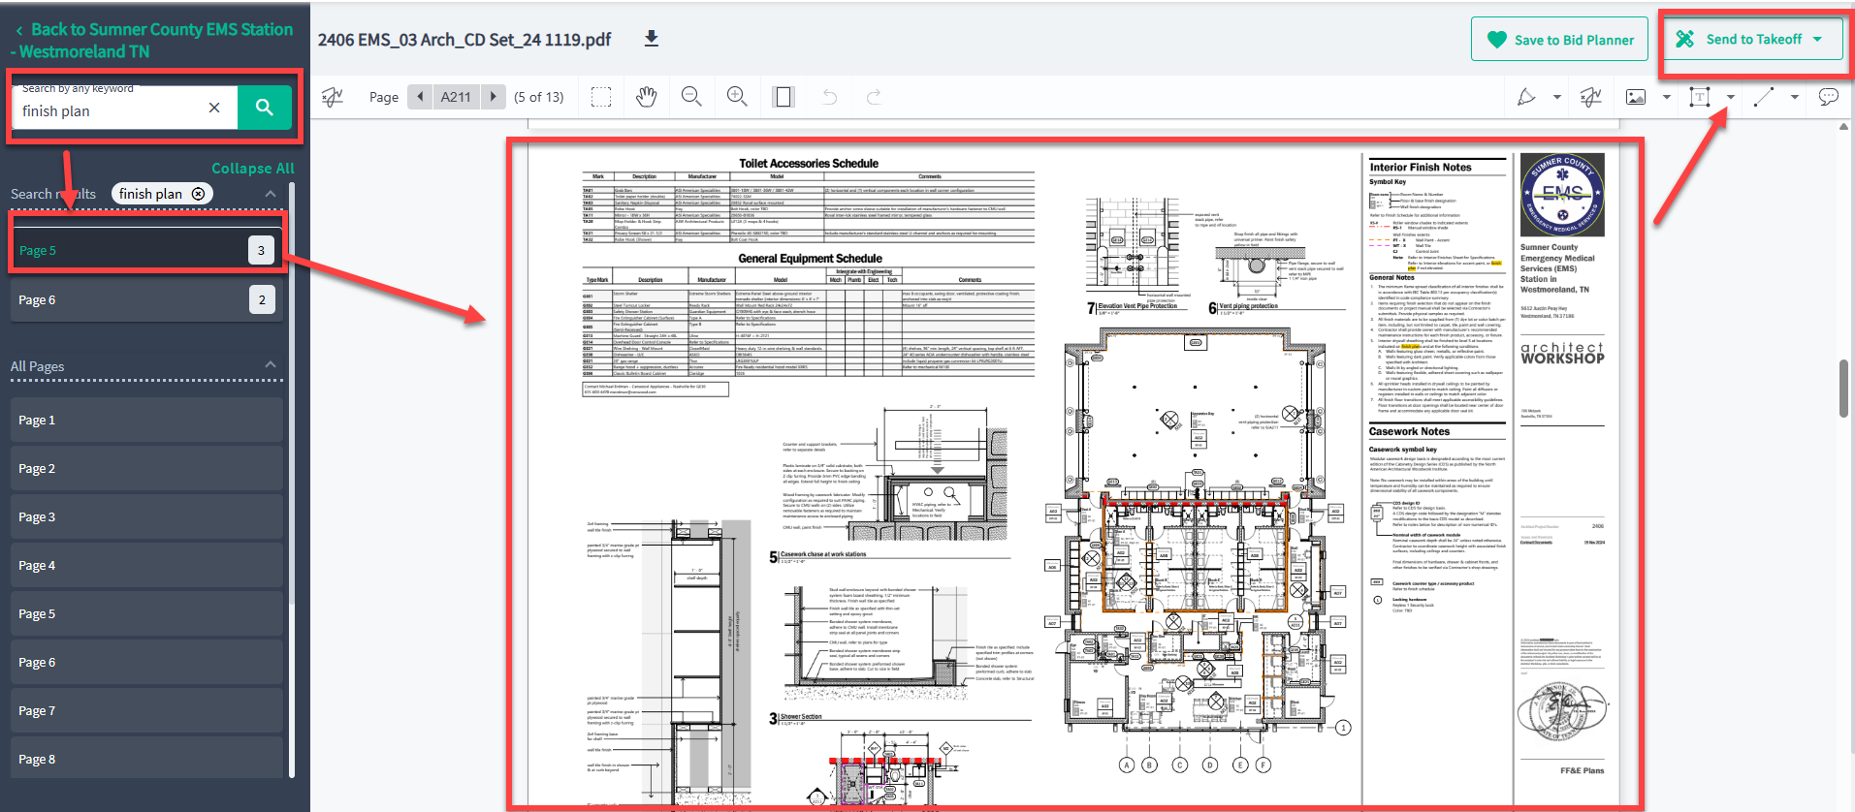Open search result Page 6
This screenshot has height=812, width=1855.
coord(146,300)
